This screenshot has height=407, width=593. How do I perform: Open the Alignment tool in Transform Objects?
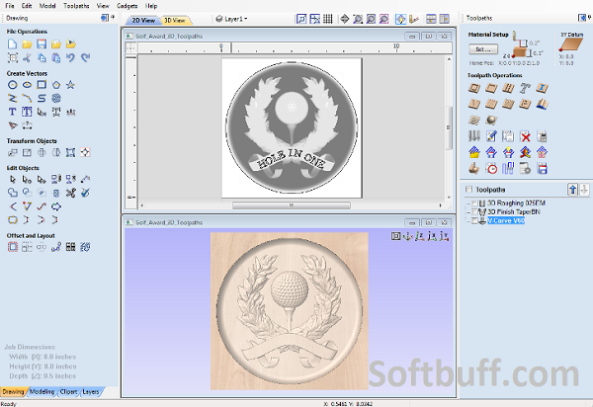85,152
